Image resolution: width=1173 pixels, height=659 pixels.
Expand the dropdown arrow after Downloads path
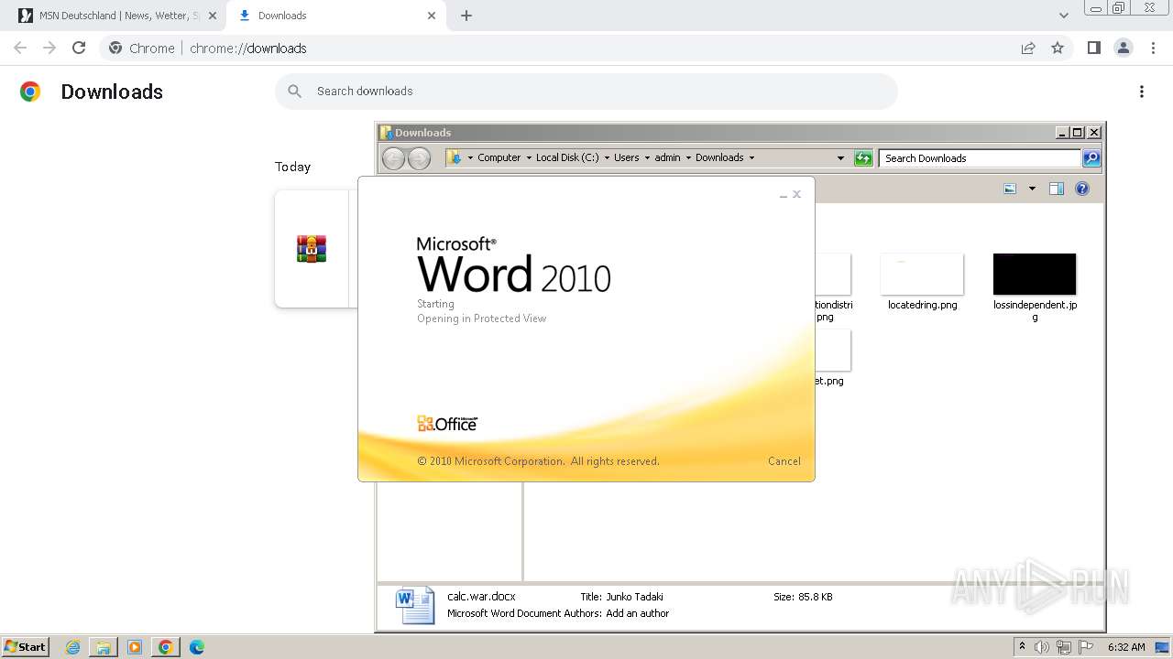pos(752,157)
